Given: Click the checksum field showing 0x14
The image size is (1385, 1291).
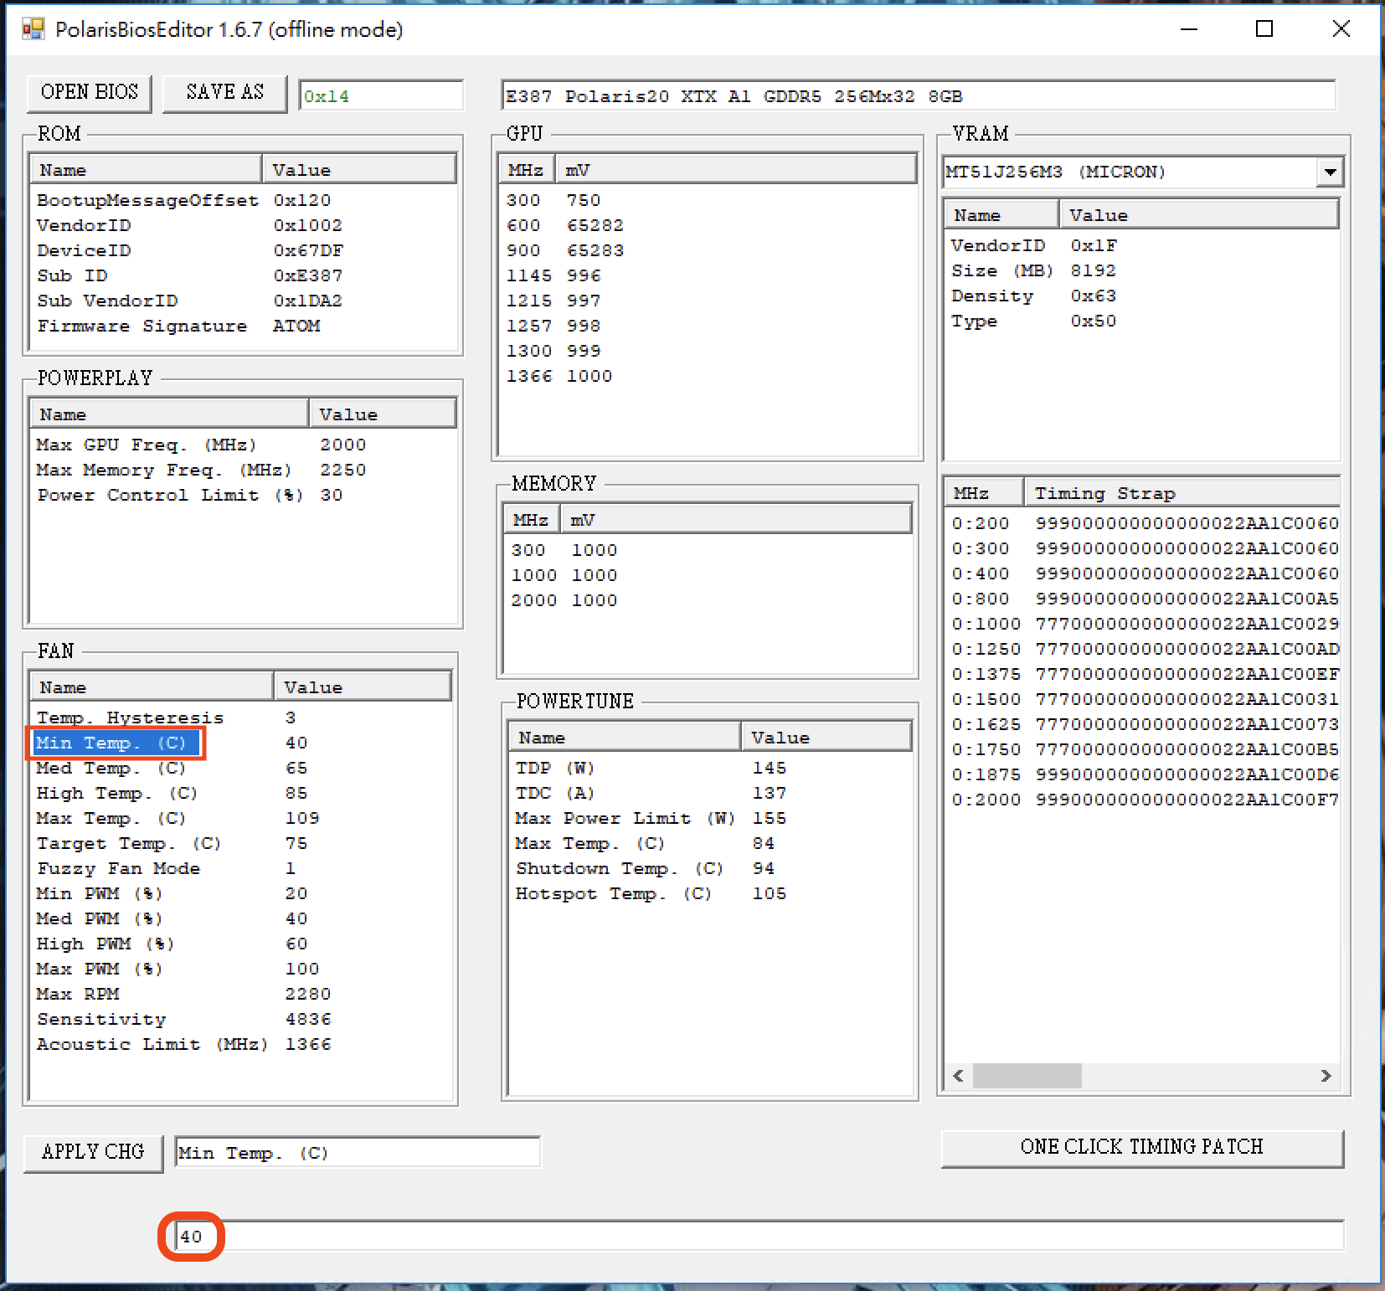Looking at the screenshot, I should tap(380, 96).
